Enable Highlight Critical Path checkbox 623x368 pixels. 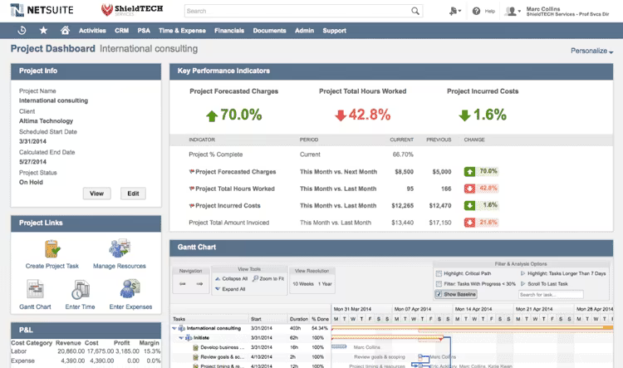tap(439, 273)
